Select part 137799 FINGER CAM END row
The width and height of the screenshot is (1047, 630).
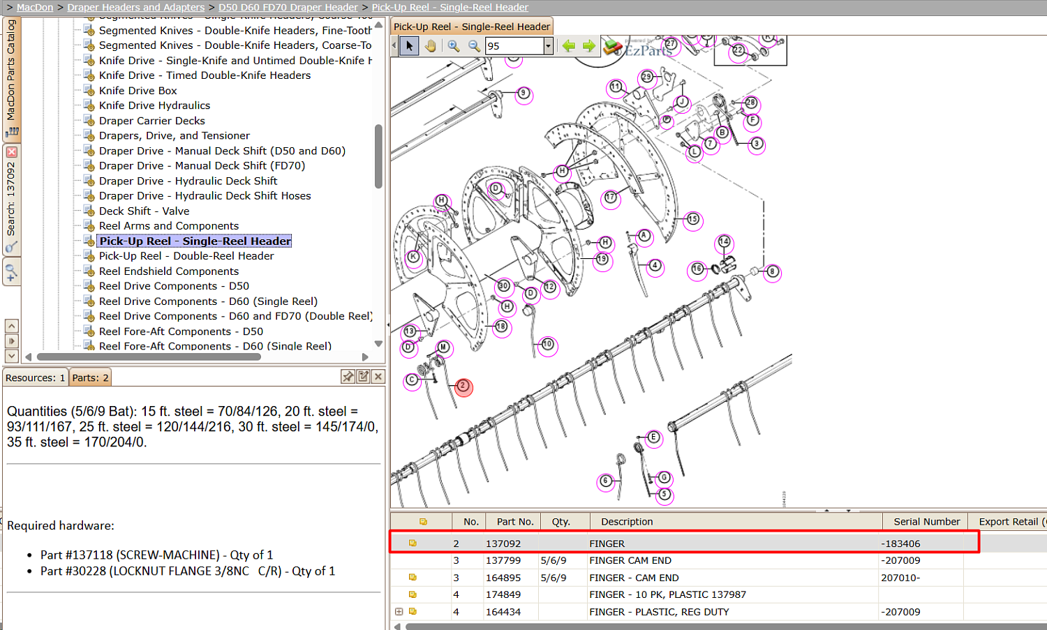click(x=719, y=560)
